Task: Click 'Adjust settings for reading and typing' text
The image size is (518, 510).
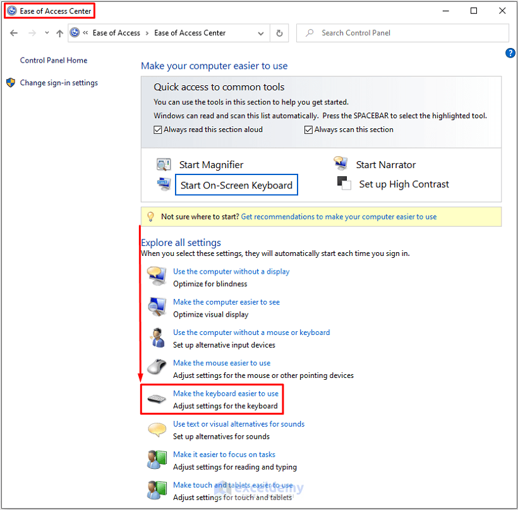Action: (235, 467)
